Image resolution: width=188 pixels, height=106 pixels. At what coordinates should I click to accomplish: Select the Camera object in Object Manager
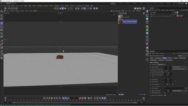[154, 12]
